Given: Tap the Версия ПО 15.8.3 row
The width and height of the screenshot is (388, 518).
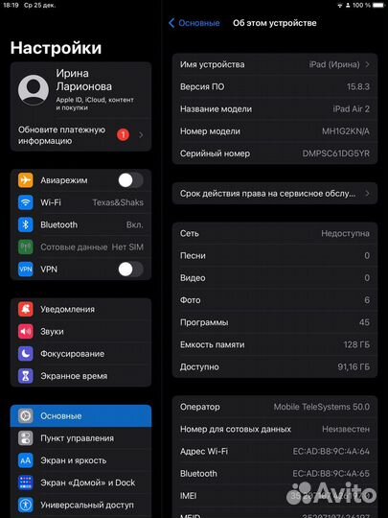Looking at the screenshot, I should (275, 86).
